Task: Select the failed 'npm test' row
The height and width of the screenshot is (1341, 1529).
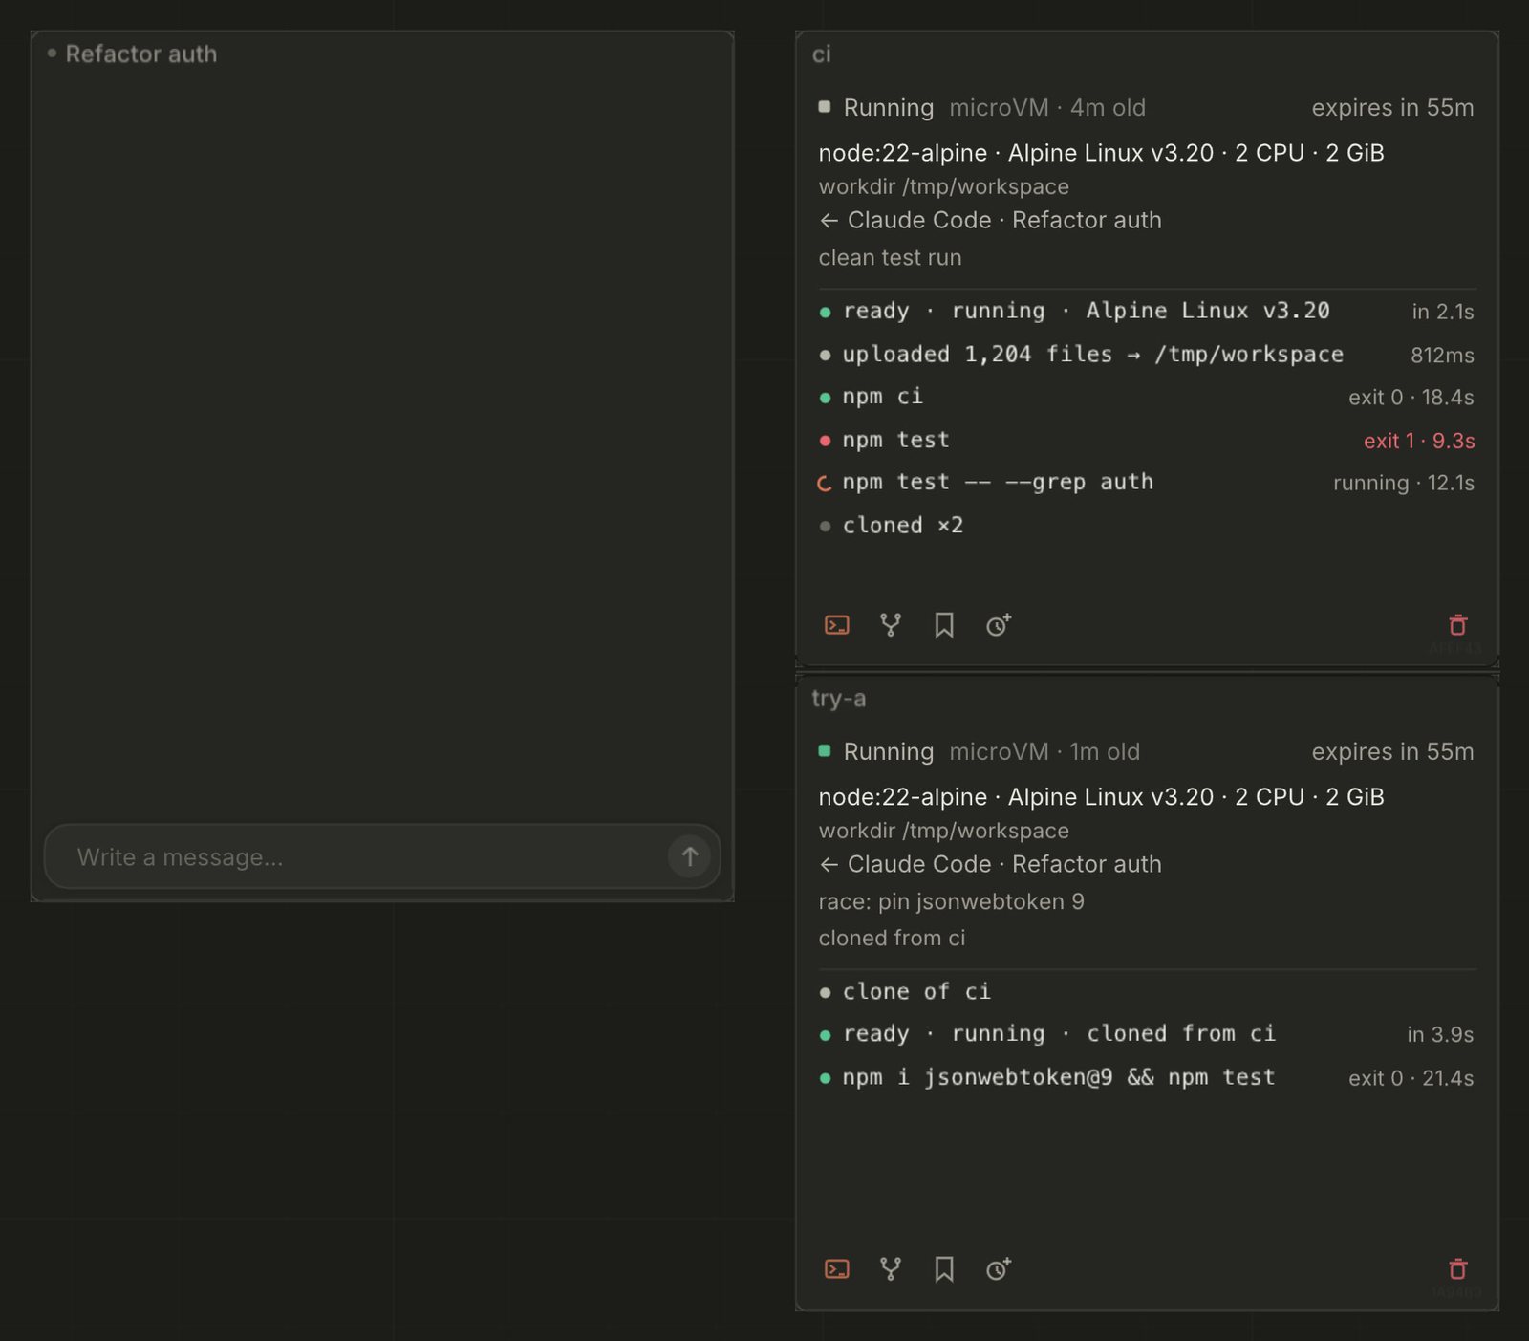Action: click(x=1147, y=441)
